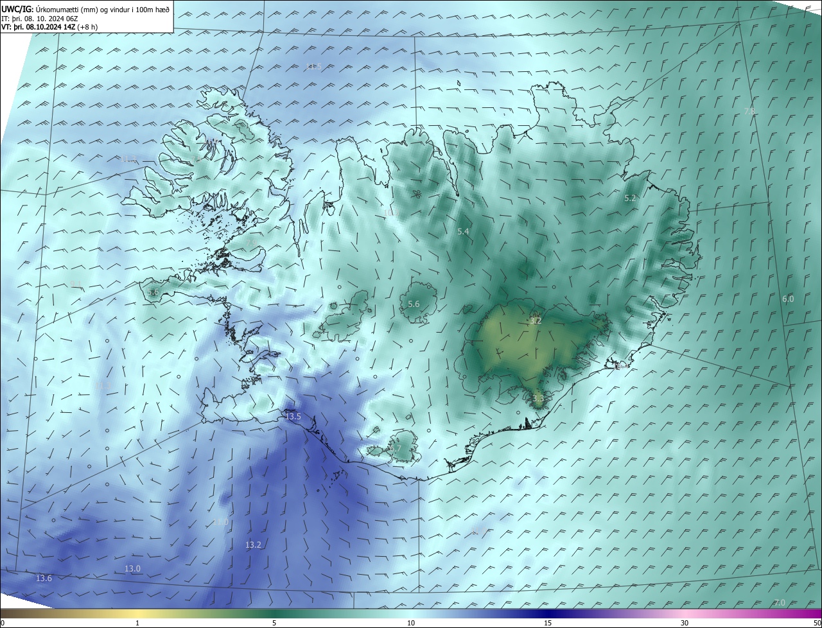
Task: Click the 5.4 value in northern Iceland
Action: (463, 231)
